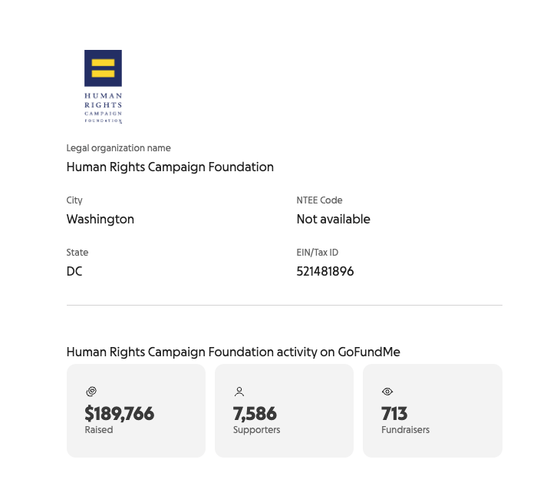Click the activity on GoFundMe heading
The height and width of the screenshot is (496, 560).
[x=233, y=352]
